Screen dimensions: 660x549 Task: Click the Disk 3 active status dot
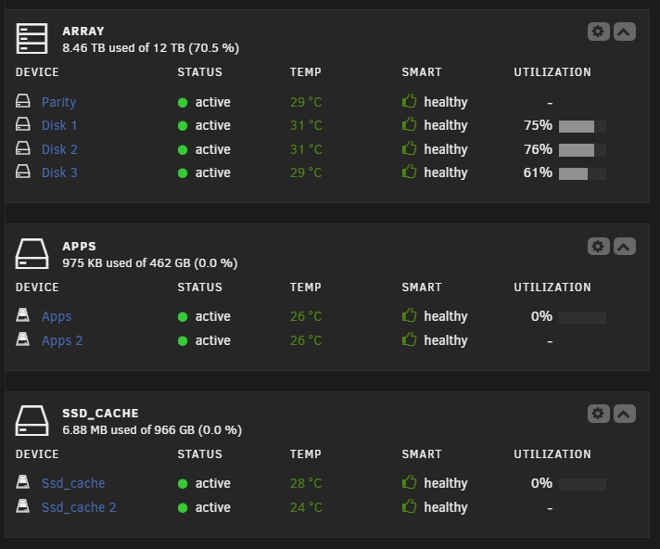(183, 173)
